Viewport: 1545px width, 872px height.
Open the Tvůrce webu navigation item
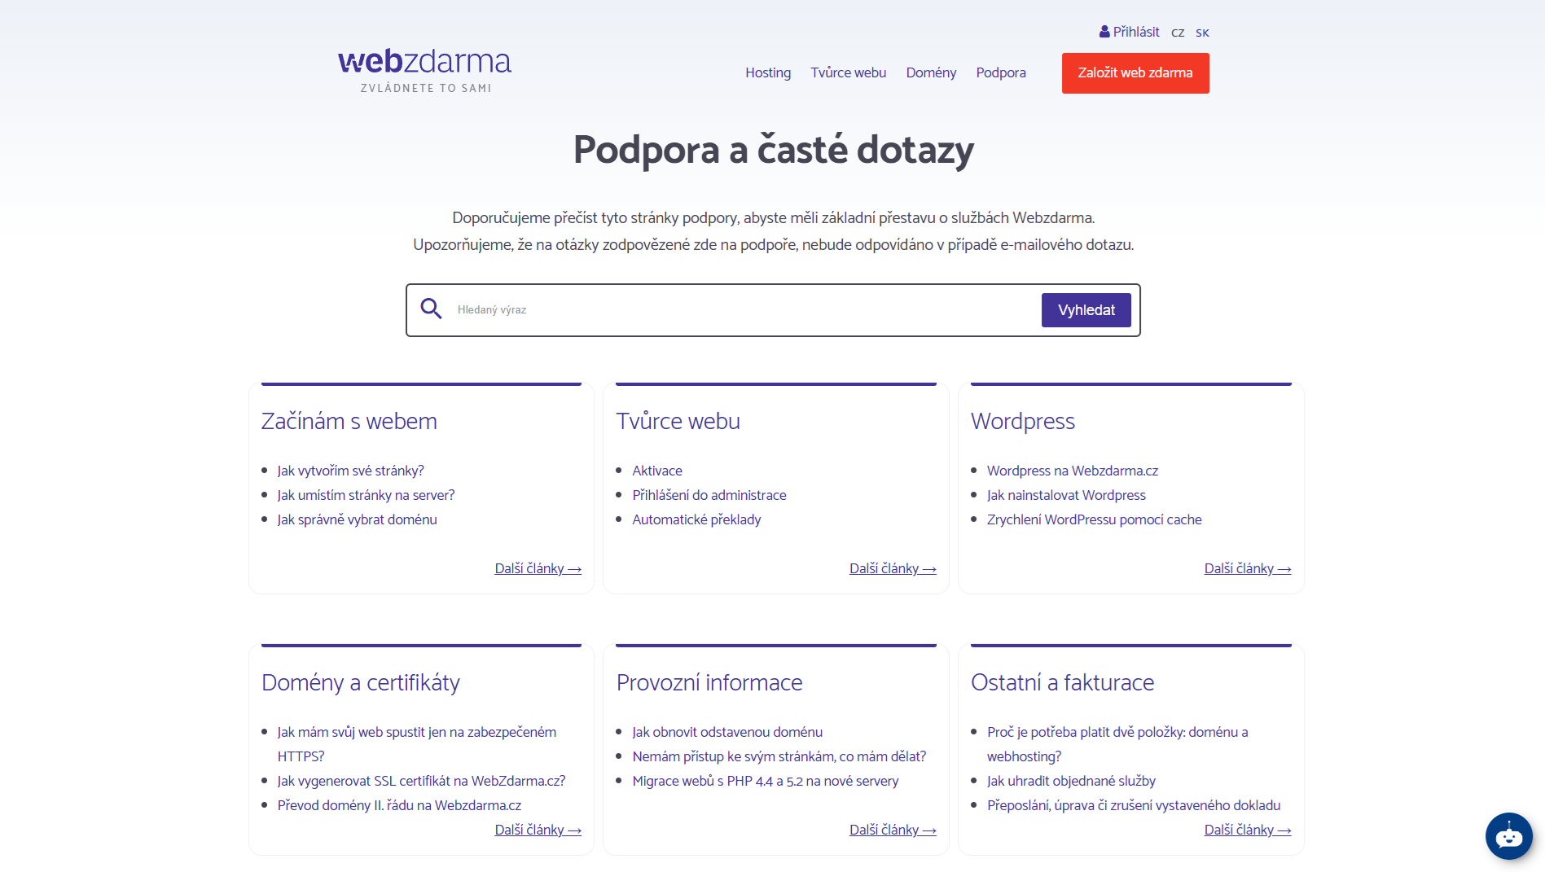[x=849, y=72]
